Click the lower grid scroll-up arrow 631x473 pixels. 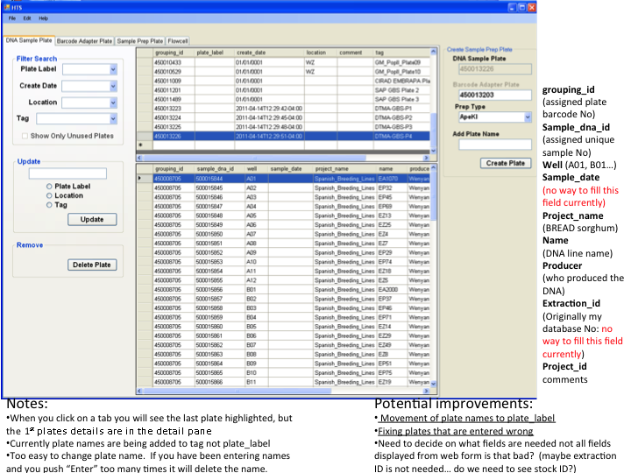coord(434,167)
